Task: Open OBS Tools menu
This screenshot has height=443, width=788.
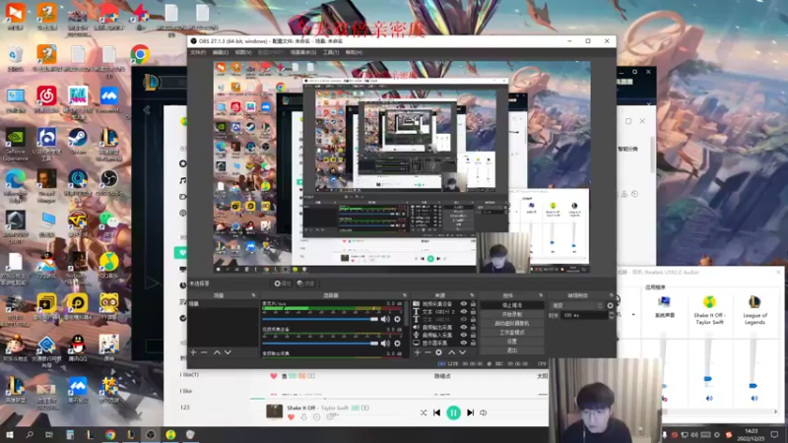Action: [x=331, y=52]
